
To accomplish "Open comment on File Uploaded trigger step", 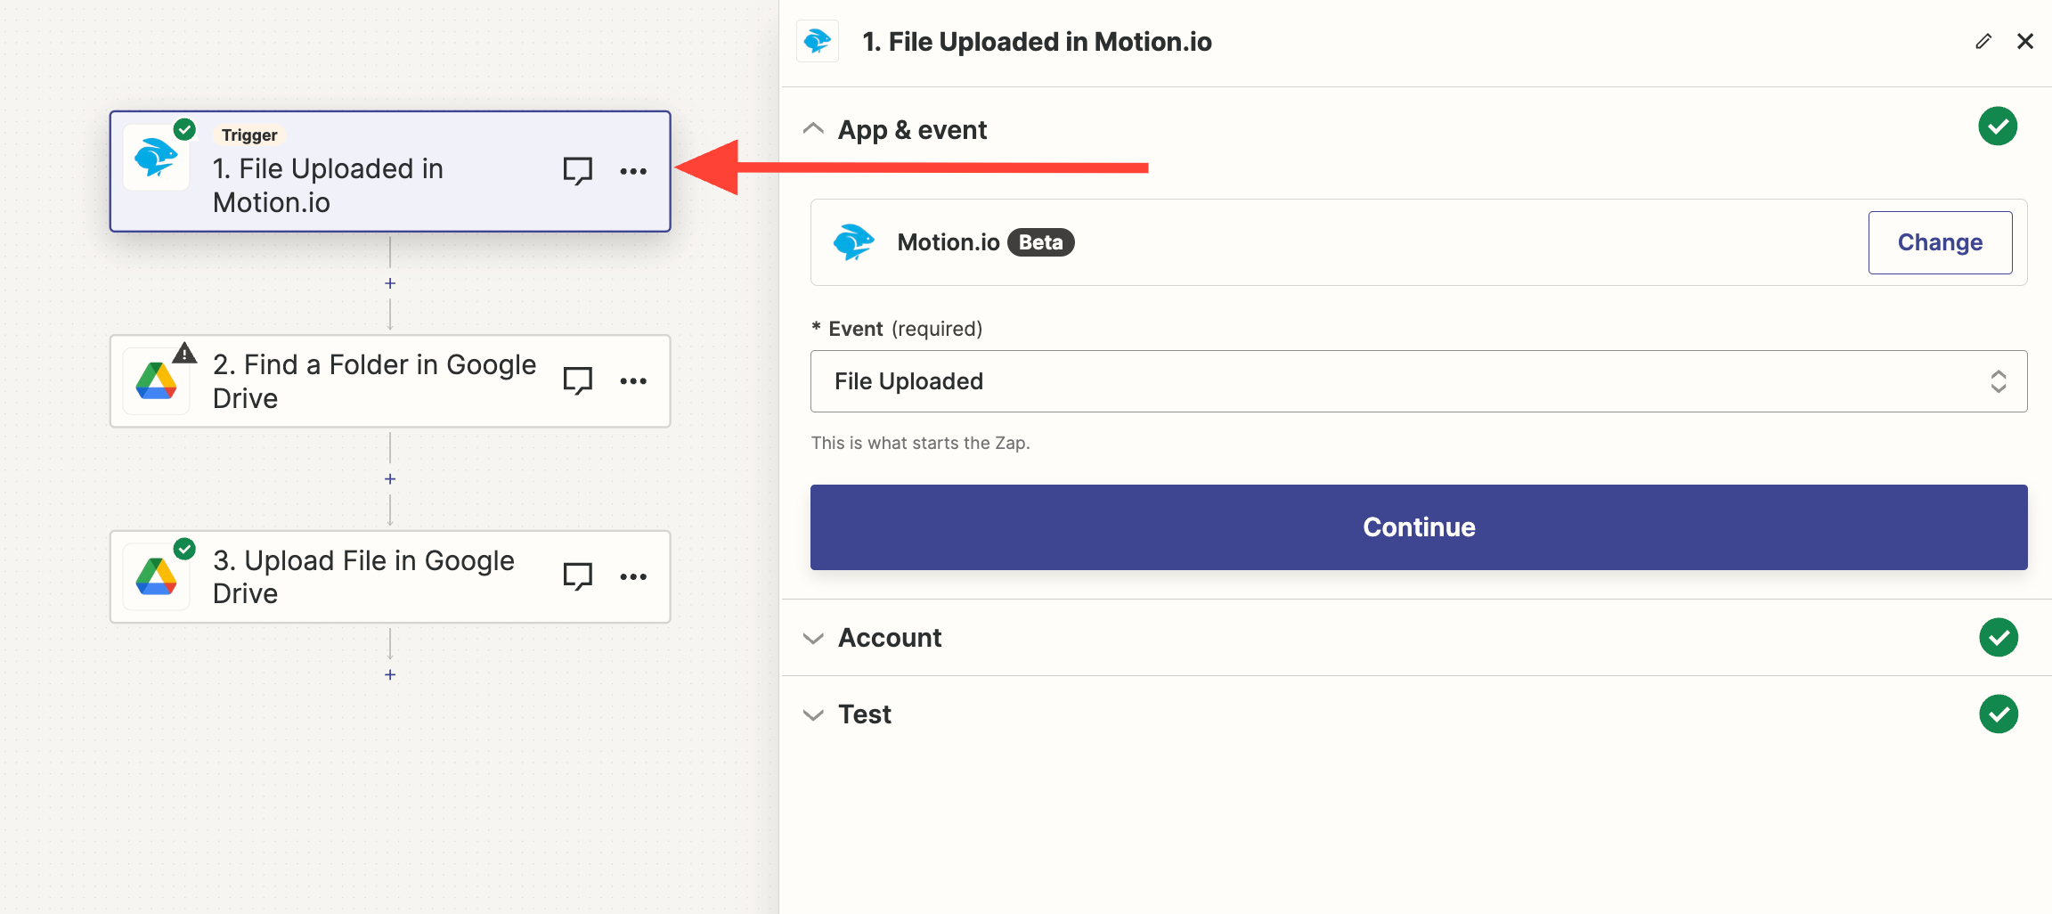I will pyautogui.click(x=577, y=170).
